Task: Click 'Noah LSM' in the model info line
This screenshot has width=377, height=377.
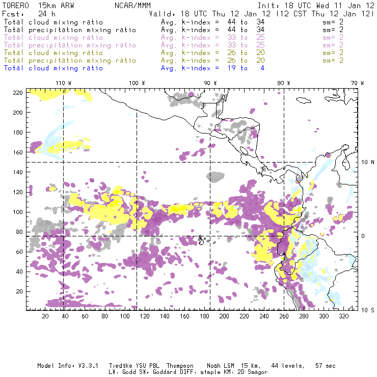Action: point(221,366)
